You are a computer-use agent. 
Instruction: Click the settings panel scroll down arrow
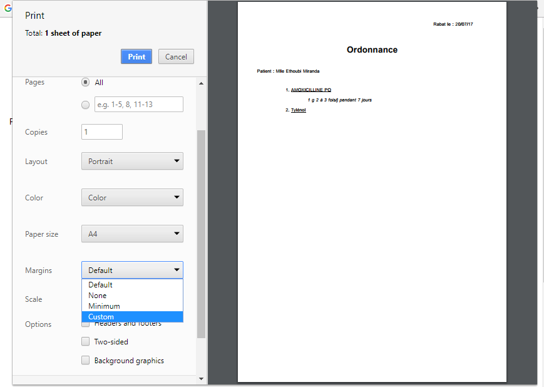[201, 378]
